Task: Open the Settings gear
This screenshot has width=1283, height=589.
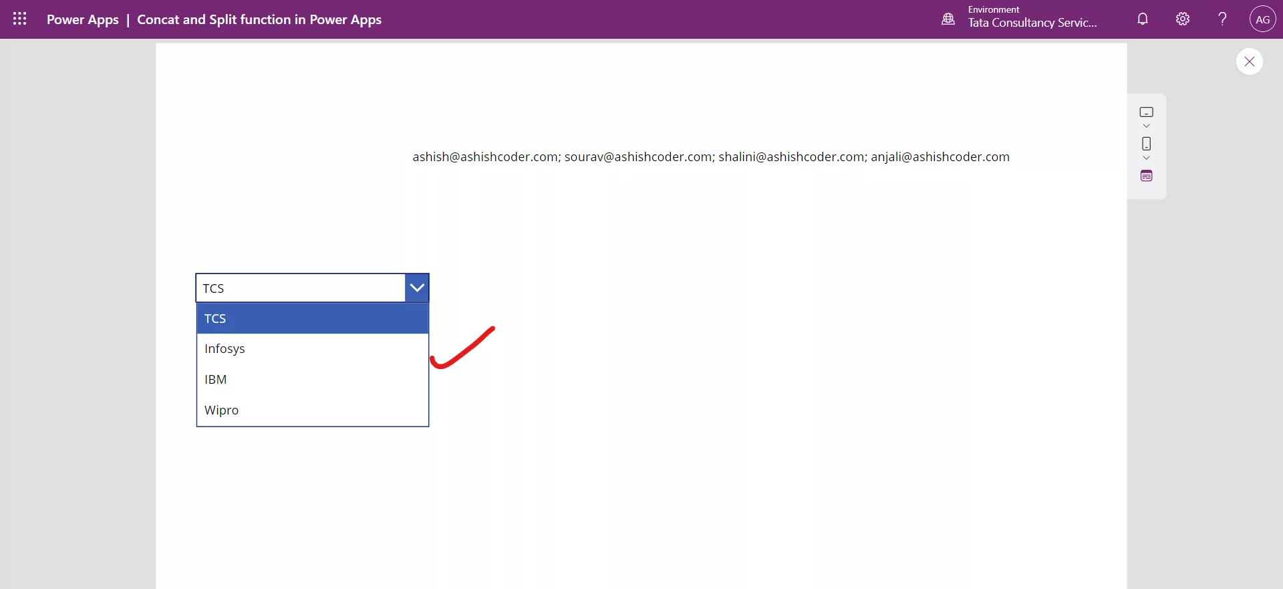Action: point(1183,19)
